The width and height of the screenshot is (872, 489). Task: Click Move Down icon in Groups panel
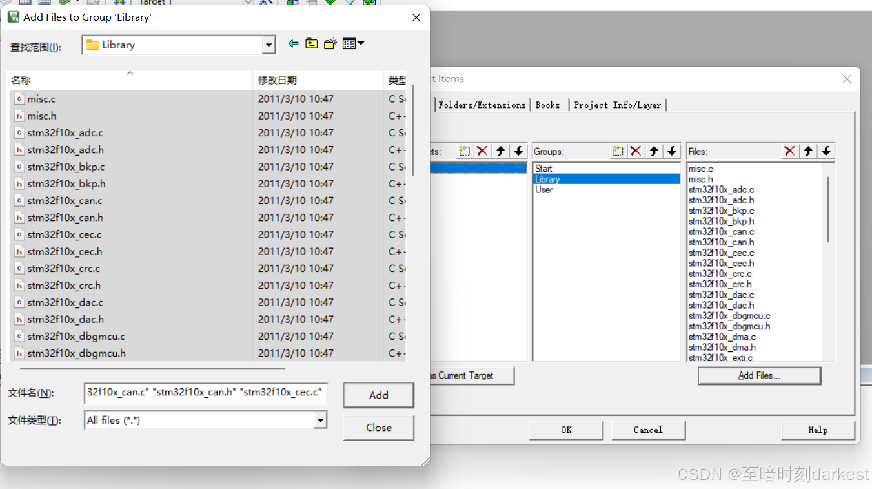[672, 151]
